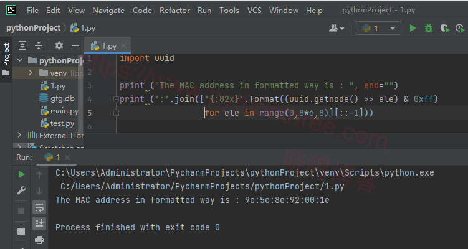Open the Edit menu

click(x=53, y=11)
